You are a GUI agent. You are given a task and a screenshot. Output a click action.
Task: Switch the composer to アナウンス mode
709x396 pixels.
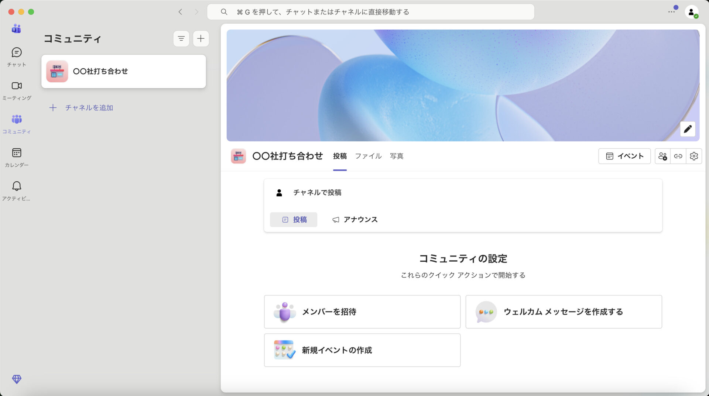click(x=354, y=219)
